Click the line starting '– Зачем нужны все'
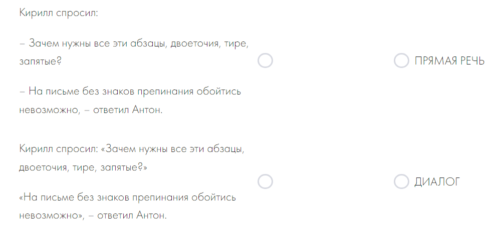 pyautogui.click(x=134, y=43)
